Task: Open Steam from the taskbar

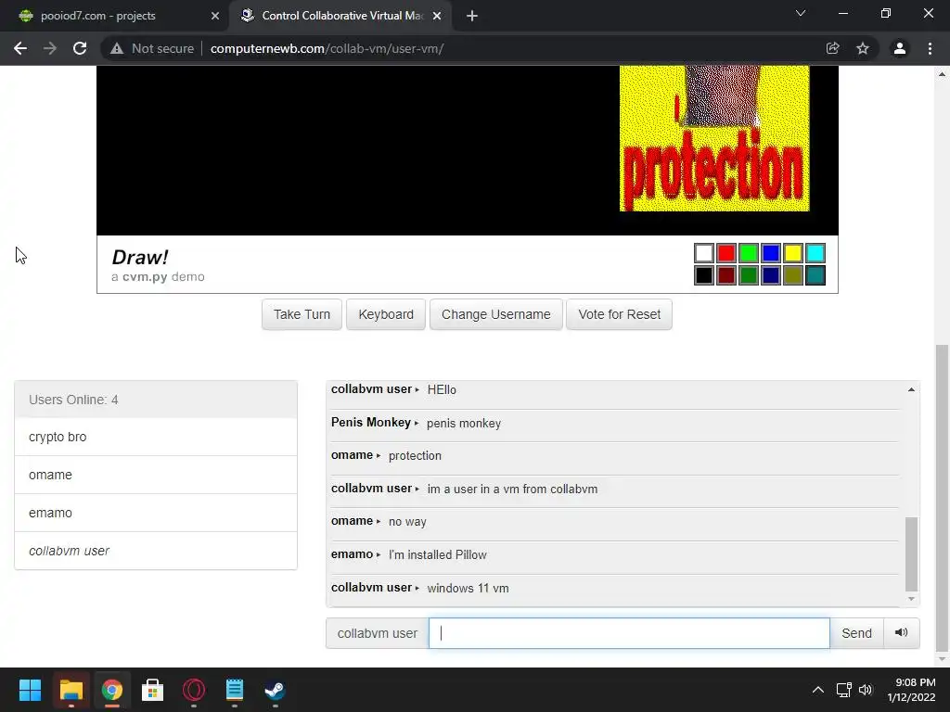Action: pyautogui.click(x=275, y=690)
